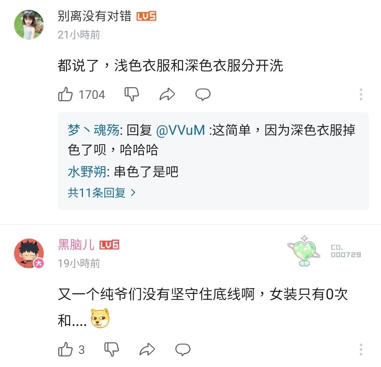
Task: Share the comment by 黑脑儿
Action: click(147, 349)
